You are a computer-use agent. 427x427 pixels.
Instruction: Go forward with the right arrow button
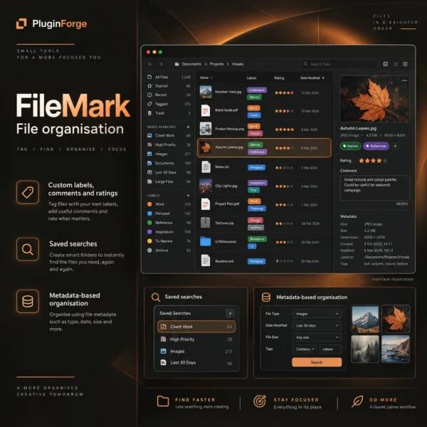(x=161, y=64)
